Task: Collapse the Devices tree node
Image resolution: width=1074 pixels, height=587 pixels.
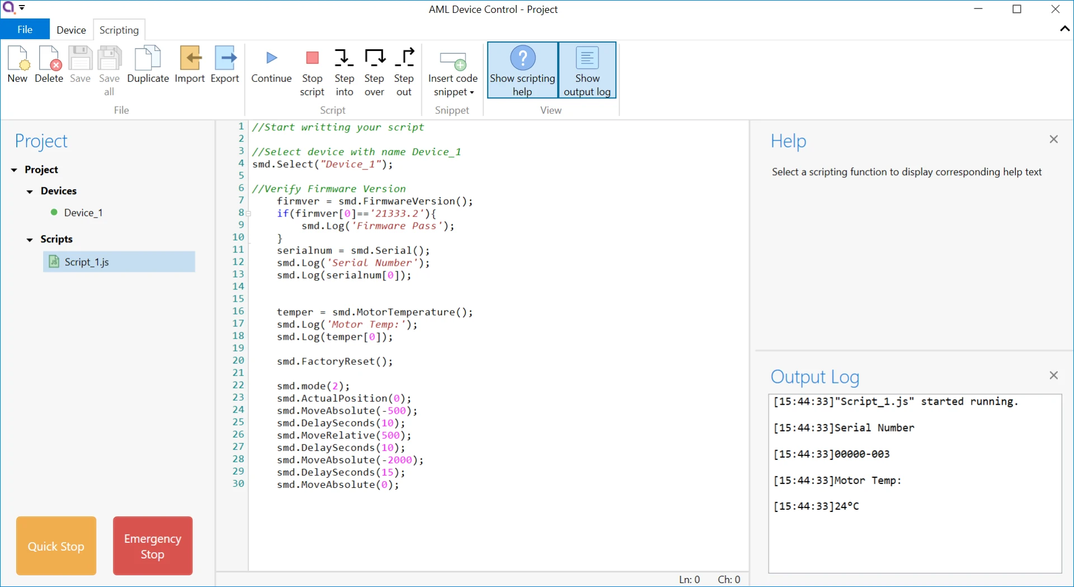Action: (x=30, y=192)
